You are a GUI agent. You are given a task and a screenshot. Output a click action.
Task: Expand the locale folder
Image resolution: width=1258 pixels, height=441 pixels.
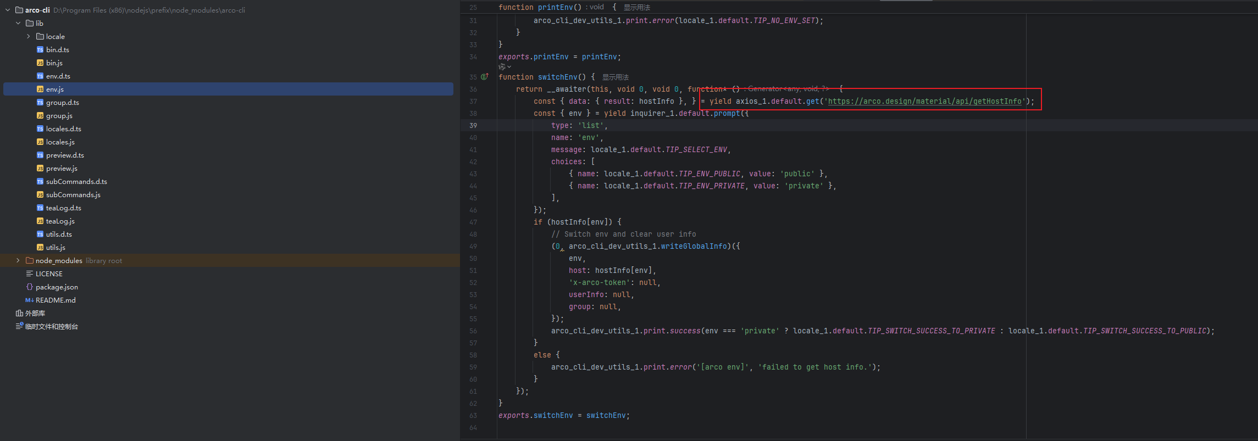click(x=29, y=36)
